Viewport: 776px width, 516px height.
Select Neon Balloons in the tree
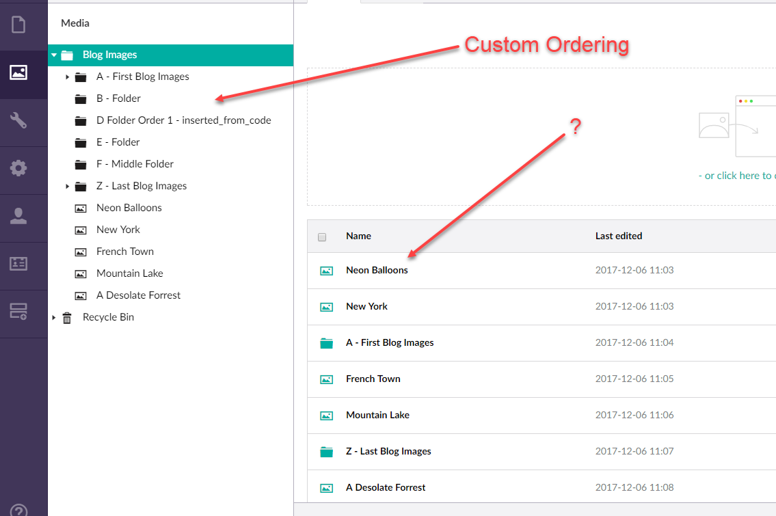coord(129,207)
